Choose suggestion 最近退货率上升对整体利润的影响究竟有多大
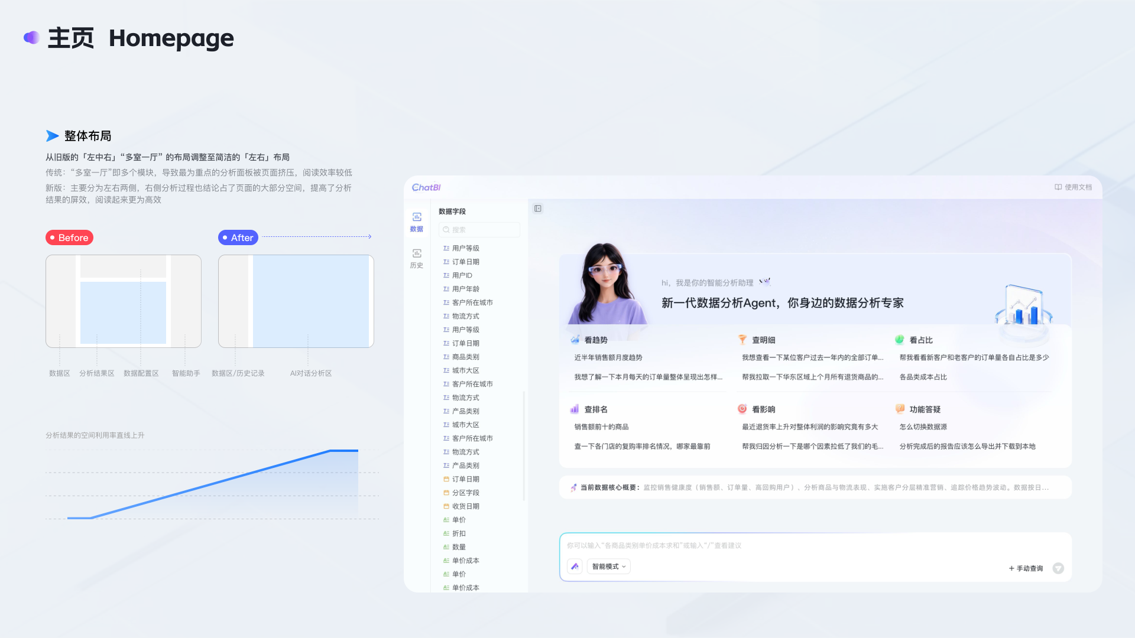1135x638 pixels. pos(810,427)
